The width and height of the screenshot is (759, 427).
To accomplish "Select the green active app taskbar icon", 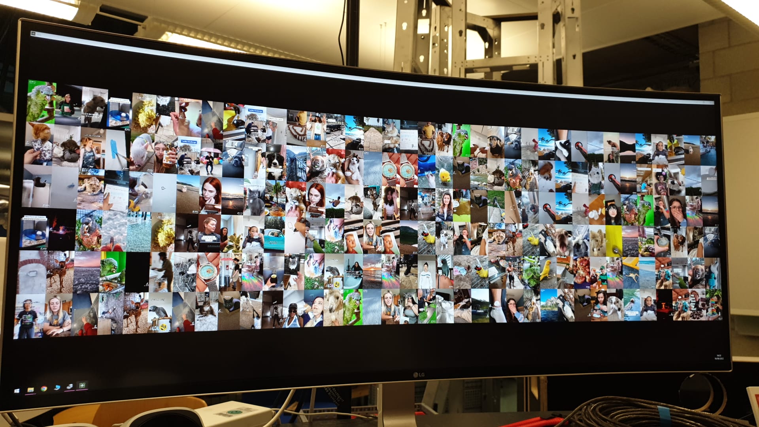I will [82, 385].
